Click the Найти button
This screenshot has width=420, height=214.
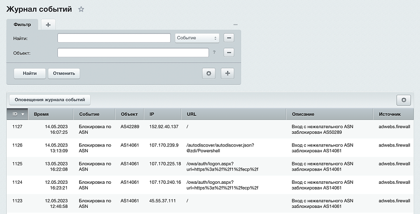(x=30, y=74)
